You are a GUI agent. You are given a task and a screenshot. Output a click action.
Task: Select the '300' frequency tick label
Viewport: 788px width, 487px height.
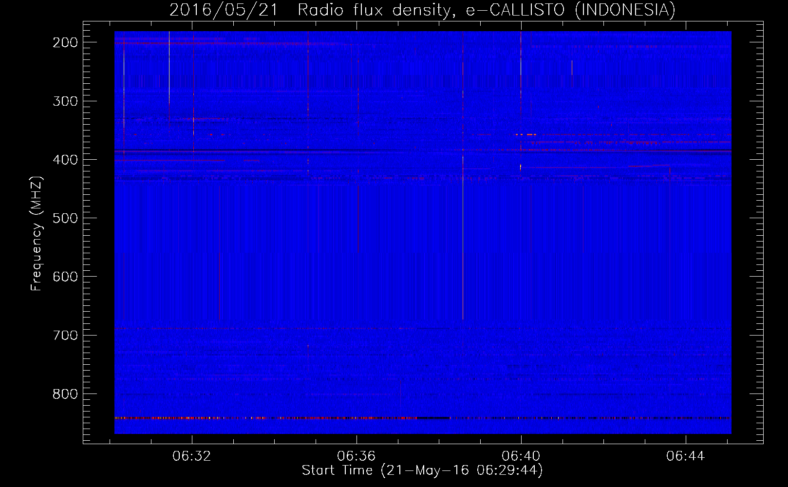(65, 101)
